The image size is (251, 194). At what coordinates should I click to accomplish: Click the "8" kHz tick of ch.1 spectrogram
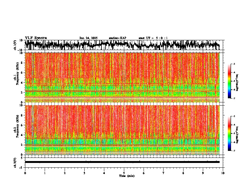[x=22, y=63]
